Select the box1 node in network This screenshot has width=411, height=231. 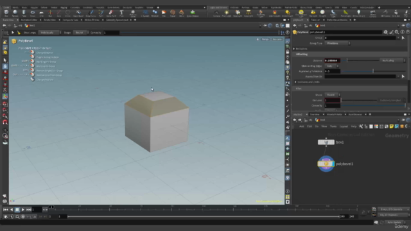(326, 142)
